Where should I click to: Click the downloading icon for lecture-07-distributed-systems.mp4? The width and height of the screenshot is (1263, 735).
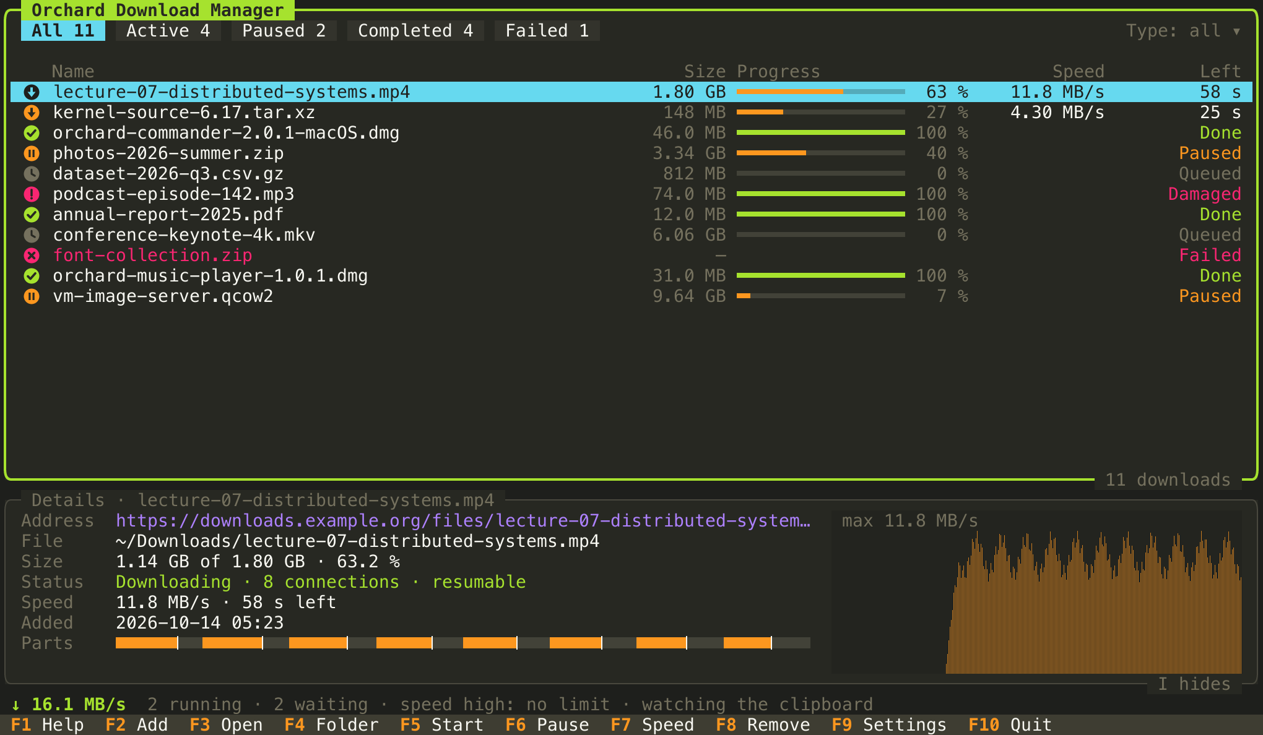point(32,92)
